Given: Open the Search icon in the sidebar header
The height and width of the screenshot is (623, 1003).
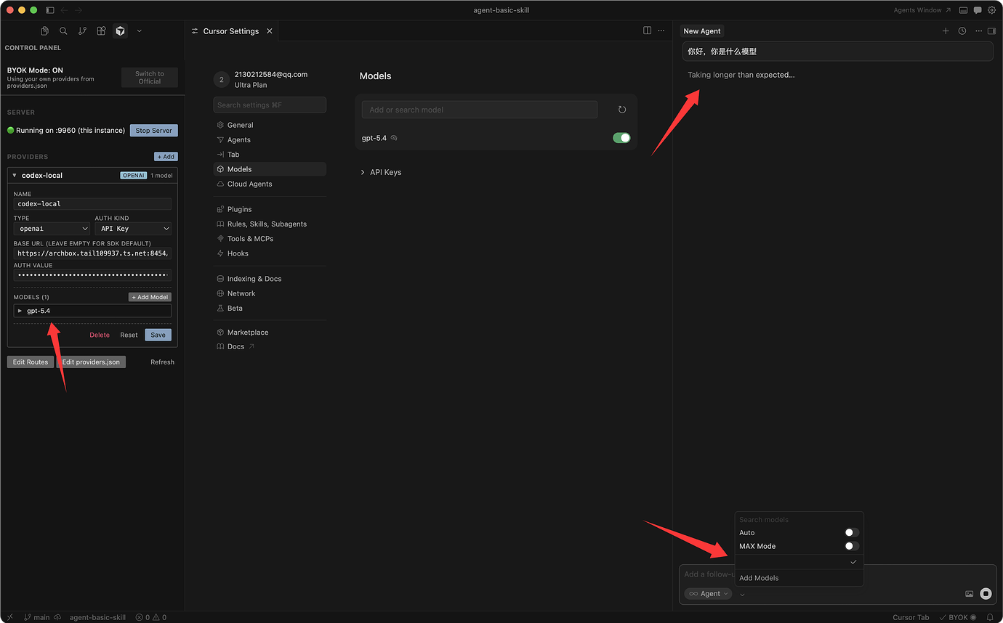Looking at the screenshot, I should tap(63, 31).
